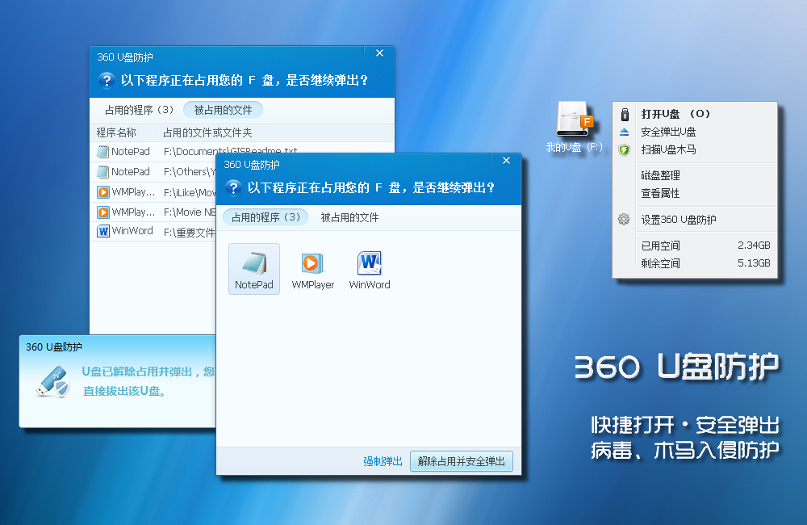Click the green shield icon for 扫描U盘木马
This screenshot has width=807, height=525.
point(624,149)
